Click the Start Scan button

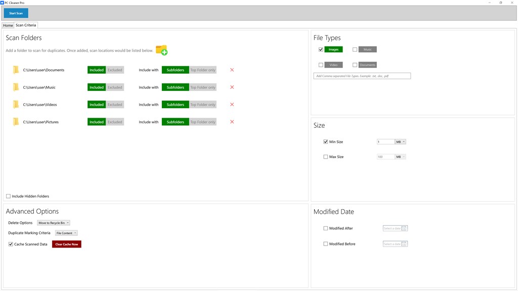point(16,13)
